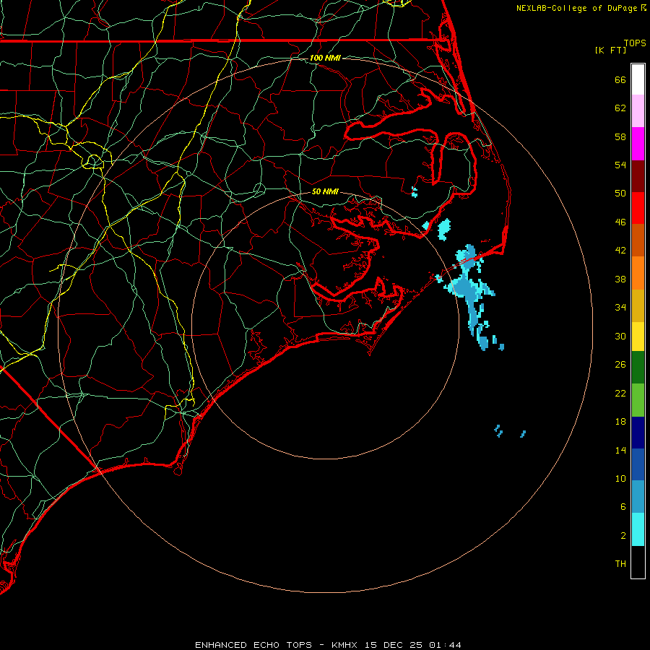This screenshot has width=650, height=650.
Task: Click the light blue 10 kft legend swatch
Action: click(x=638, y=497)
